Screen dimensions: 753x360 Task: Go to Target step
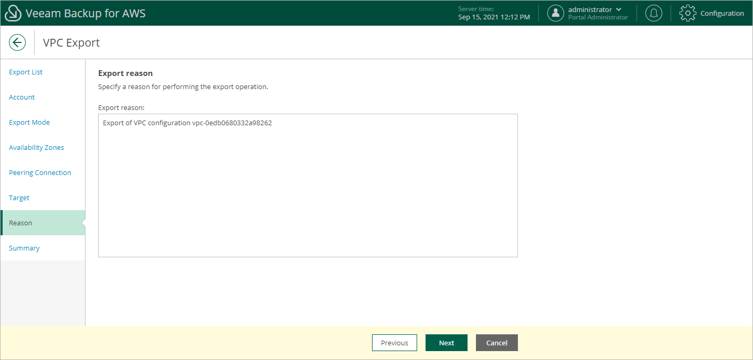(x=19, y=198)
